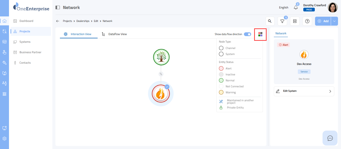Click the search magnifier icon
Screen dimensions: 341x149
pyautogui.click(x=270, y=21)
